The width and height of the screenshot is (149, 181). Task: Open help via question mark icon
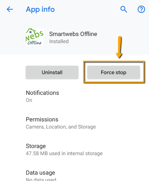(x=141, y=9)
